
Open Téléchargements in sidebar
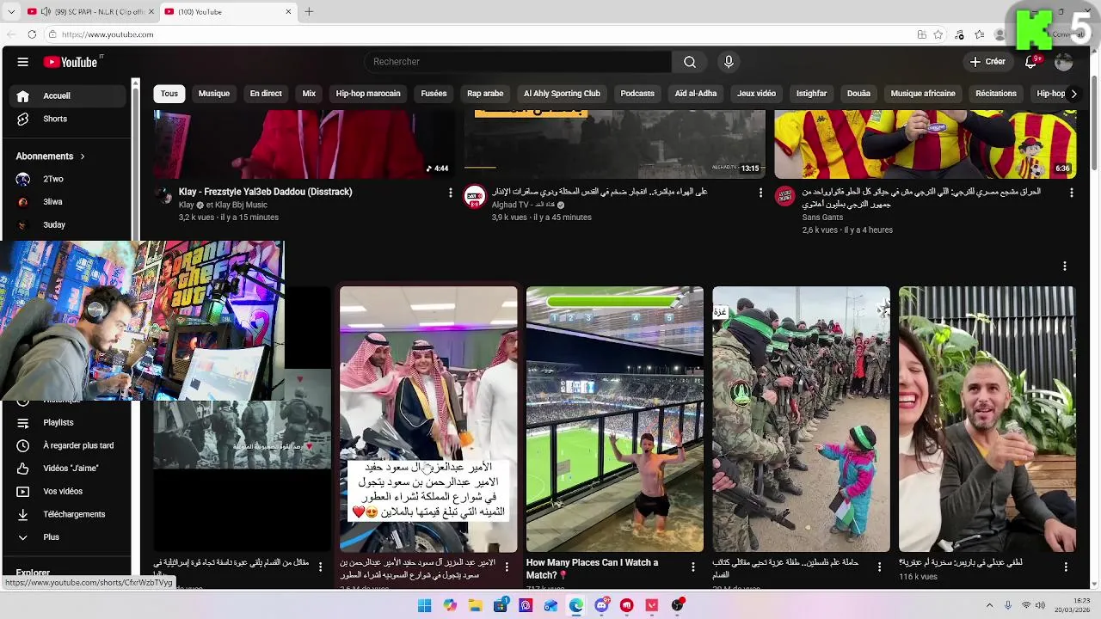click(x=69, y=514)
